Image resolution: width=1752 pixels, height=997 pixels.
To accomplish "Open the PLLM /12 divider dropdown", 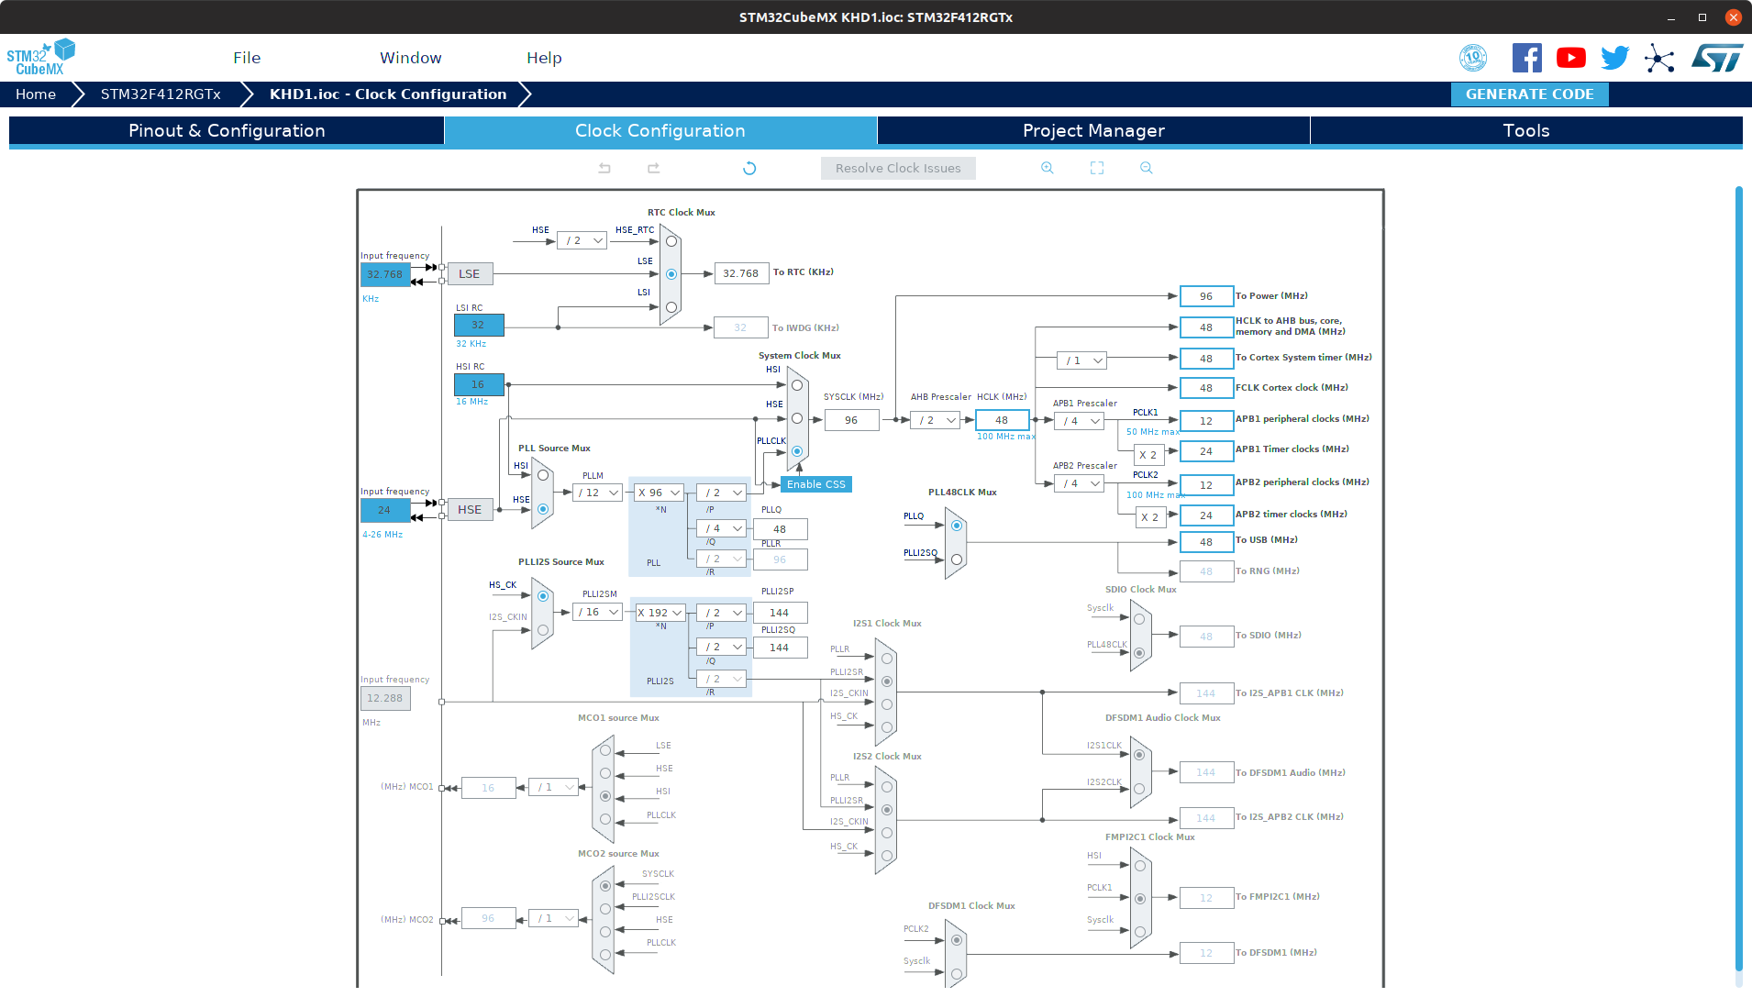I will click(598, 493).
